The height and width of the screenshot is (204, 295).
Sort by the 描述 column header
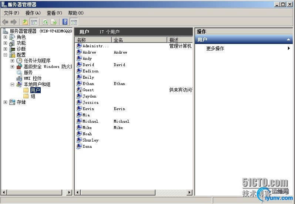coord(180,40)
